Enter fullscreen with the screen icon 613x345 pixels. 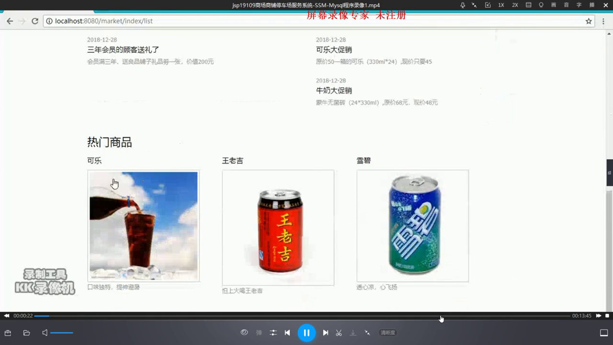pyautogui.click(x=604, y=333)
